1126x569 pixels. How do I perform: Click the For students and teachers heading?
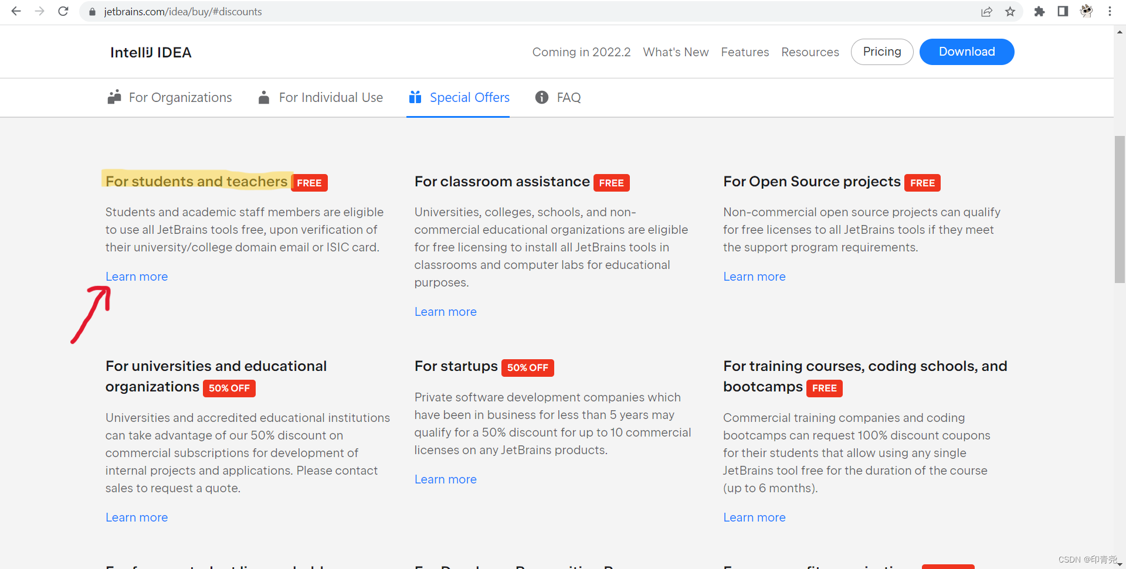196,182
